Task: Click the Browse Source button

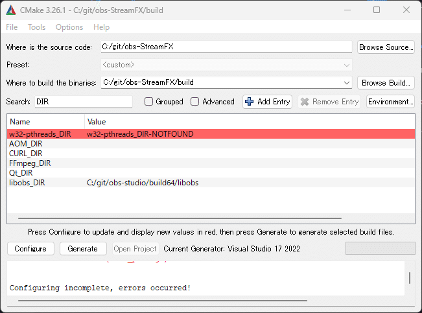Action: [x=386, y=47]
